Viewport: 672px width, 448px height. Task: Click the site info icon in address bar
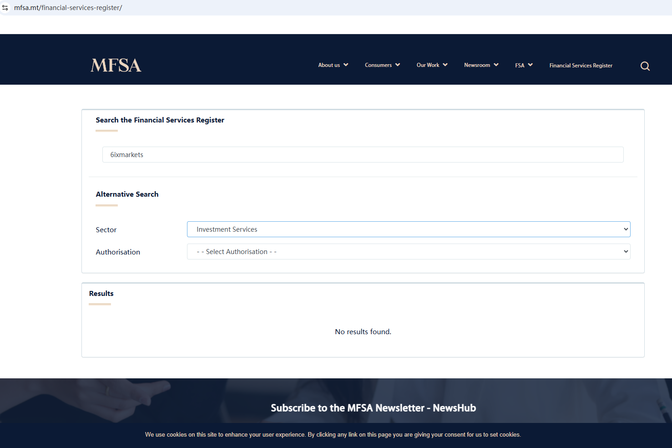point(5,8)
